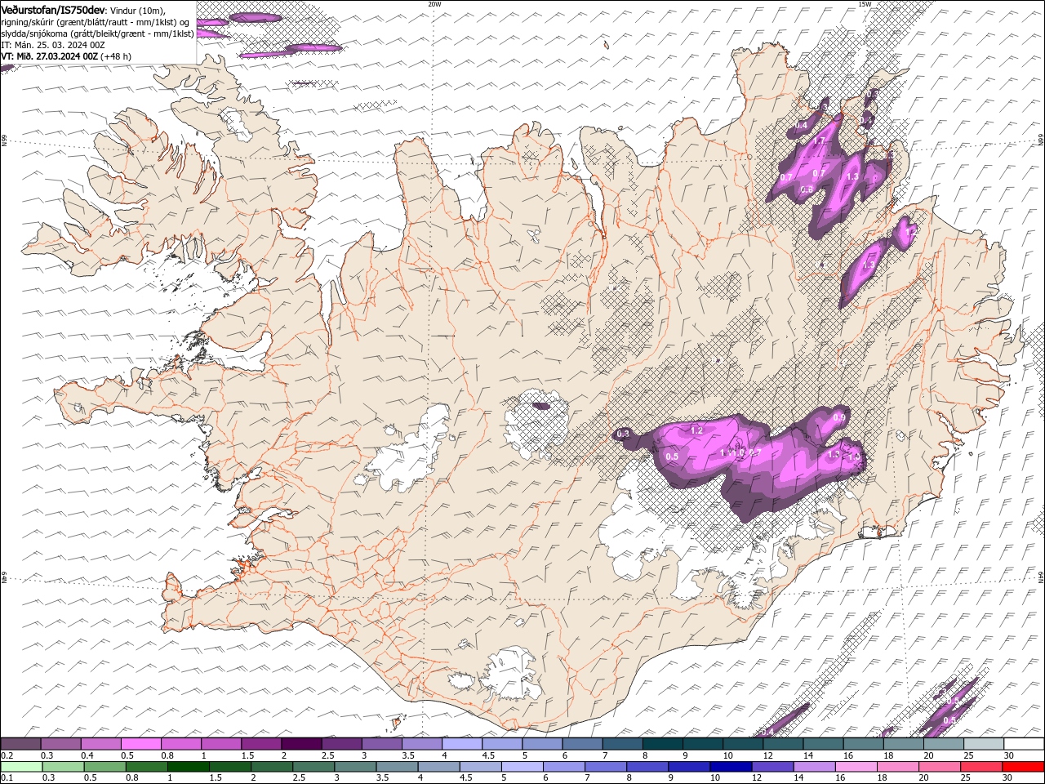Click the 'IT: Mán. 25. 03. 2024 00Z' line

[x=53, y=45]
